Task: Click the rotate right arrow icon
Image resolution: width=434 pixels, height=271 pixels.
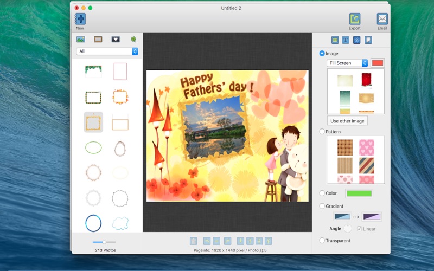Action: click(227, 241)
